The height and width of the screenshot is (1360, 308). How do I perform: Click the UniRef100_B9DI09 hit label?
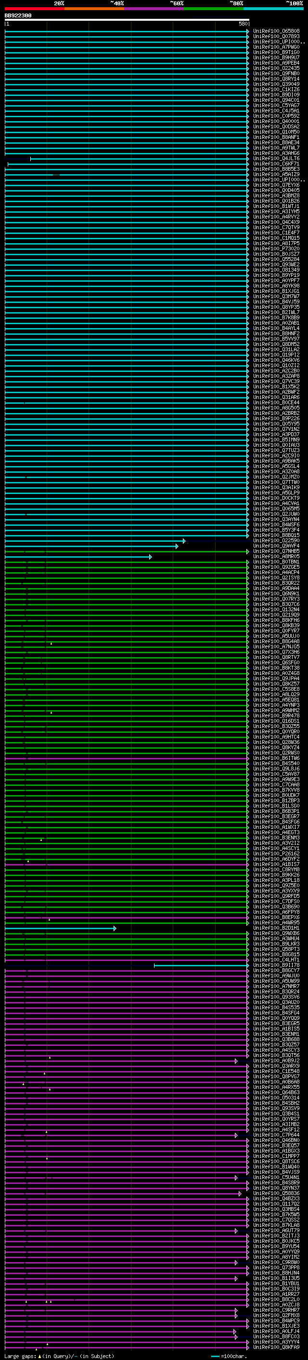point(276,95)
